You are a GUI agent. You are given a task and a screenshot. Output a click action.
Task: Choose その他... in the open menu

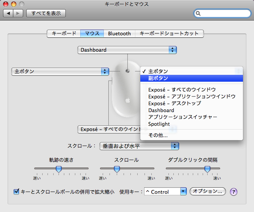tap(192, 135)
